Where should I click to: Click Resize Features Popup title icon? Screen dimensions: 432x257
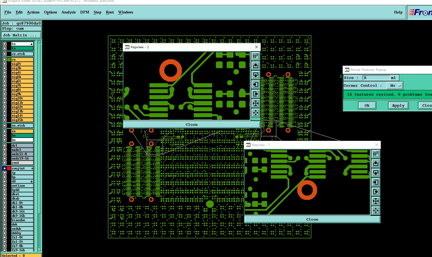347,70
